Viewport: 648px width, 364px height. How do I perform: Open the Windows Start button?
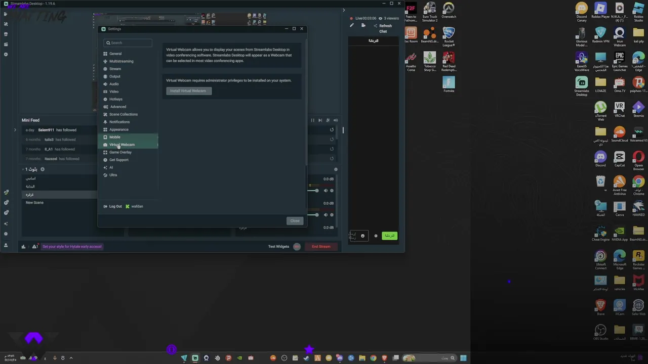tap(463, 358)
